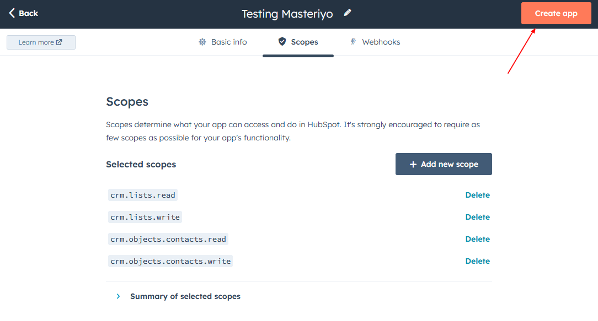Image resolution: width=598 pixels, height=321 pixels.
Task: Click the external link icon in Learn more
Action: 59,42
